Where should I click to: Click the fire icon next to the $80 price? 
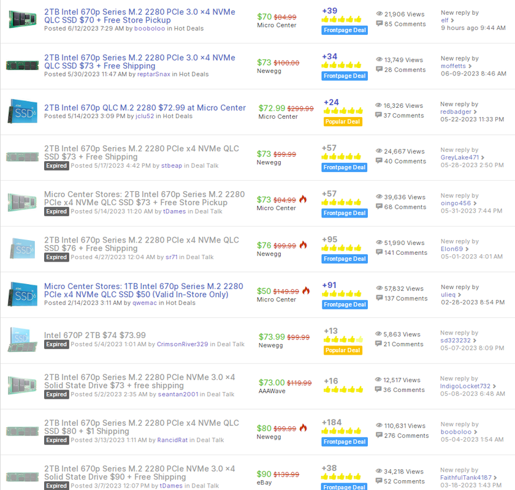pyautogui.click(x=303, y=428)
